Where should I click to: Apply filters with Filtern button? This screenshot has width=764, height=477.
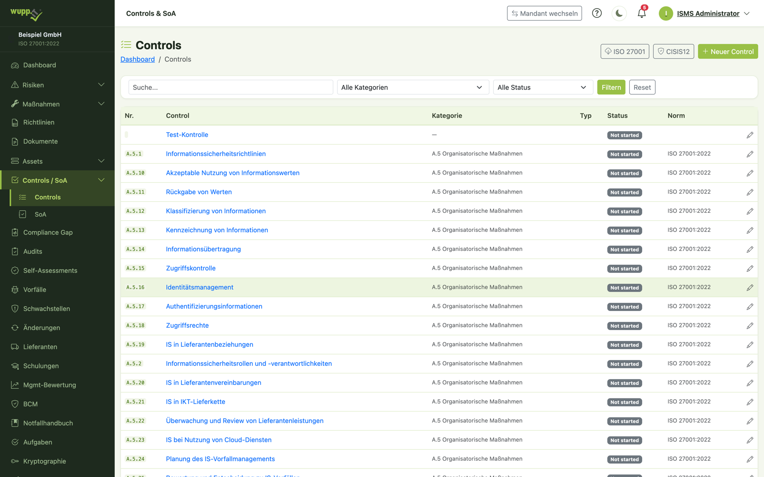pos(611,87)
